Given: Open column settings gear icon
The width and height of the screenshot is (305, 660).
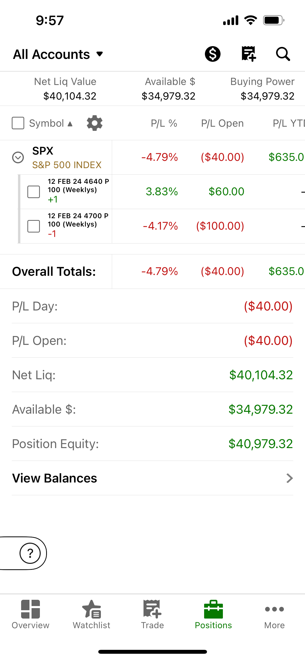Looking at the screenshot, I should tap(94, 123).
